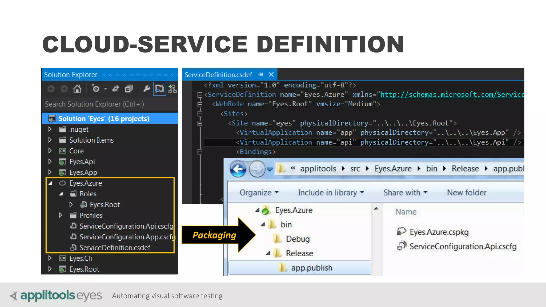Expand the Profiles folder
The width and height of the screenshot is (546, 307).
tap(61, 215)
